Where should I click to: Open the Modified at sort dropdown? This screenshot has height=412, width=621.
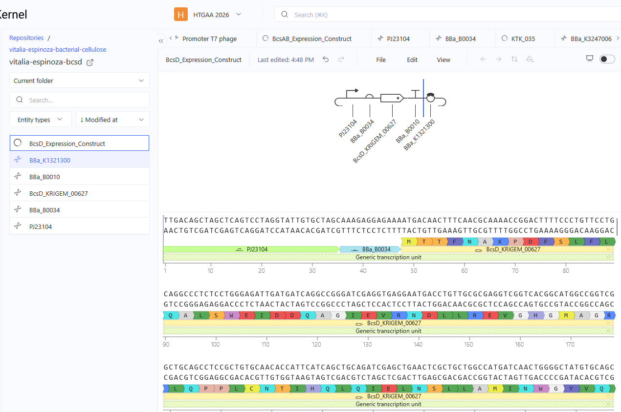[112, 120]
